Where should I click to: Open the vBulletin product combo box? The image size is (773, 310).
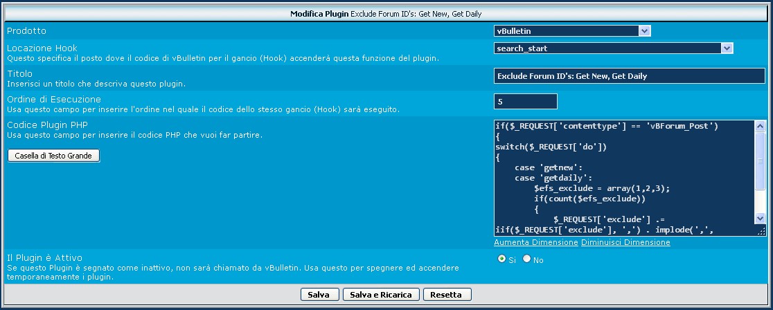[567, 30]
